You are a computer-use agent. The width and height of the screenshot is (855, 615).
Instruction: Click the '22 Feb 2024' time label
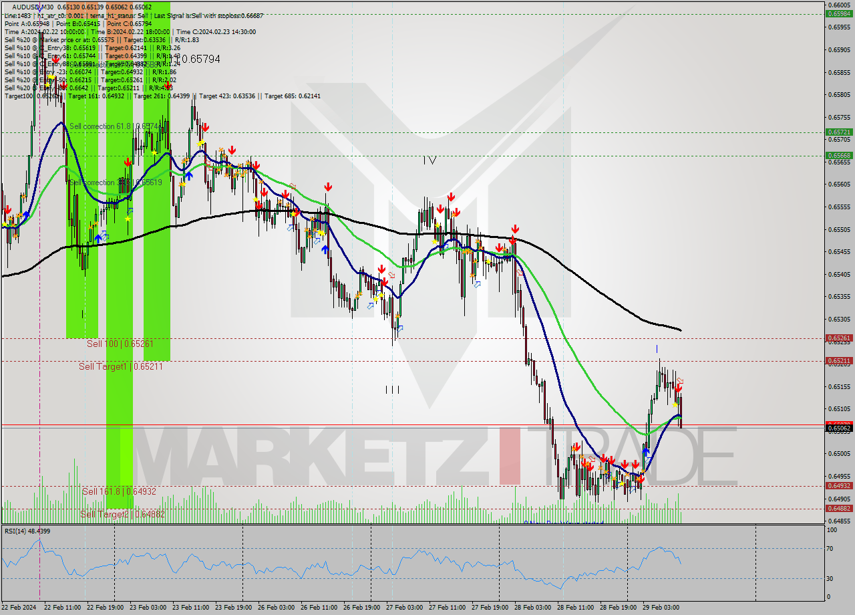(19, 608)
